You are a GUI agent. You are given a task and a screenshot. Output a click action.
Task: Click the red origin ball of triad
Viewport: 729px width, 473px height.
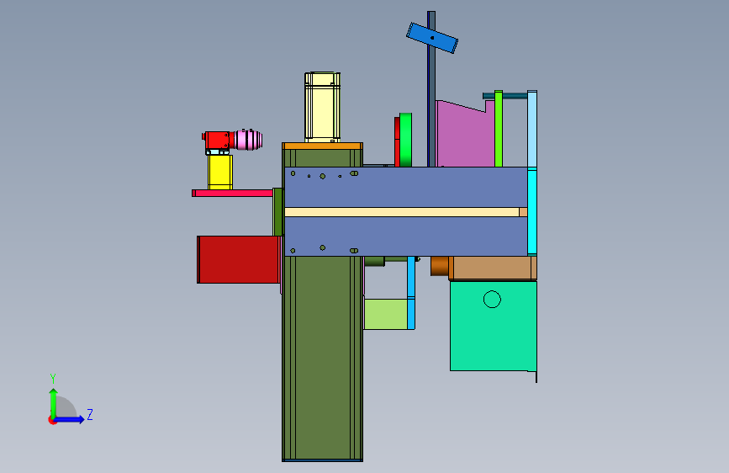coord(52,420)
